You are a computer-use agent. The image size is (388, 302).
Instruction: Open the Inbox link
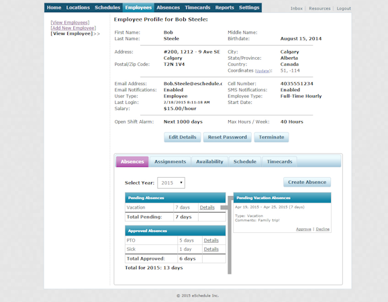(297, 9)
